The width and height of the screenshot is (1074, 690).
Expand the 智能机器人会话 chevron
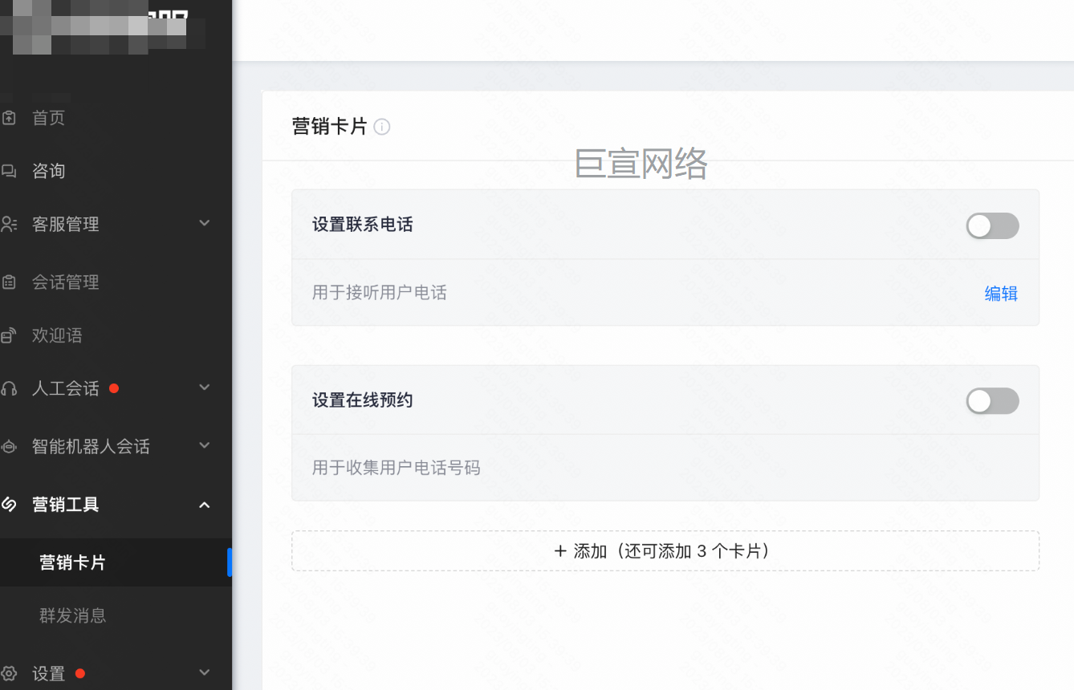[x=205, y=445]
